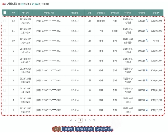This screenshot has width=168, height=133.
Task: Click the 2019/01/02 billing date
Action: [x=156, y=80]
